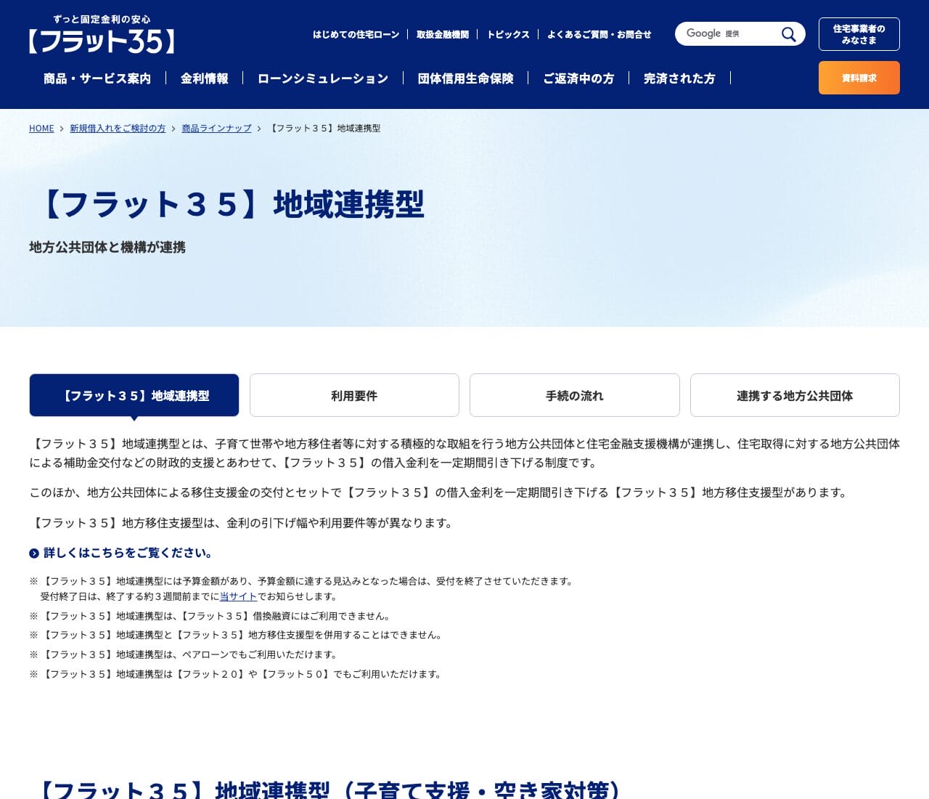Switch to 利用要件 tab
This screenshot has width=929, height=799.
point(354,395)
